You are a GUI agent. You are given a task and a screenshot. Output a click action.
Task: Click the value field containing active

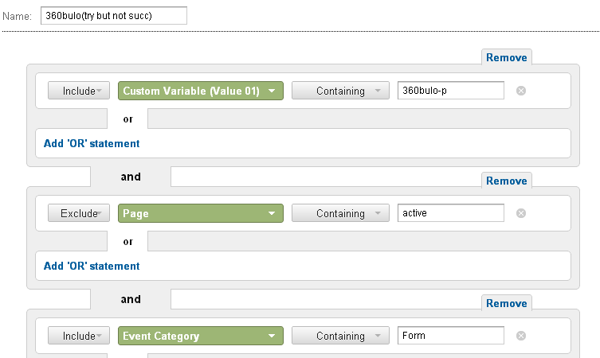coord(451,213)
